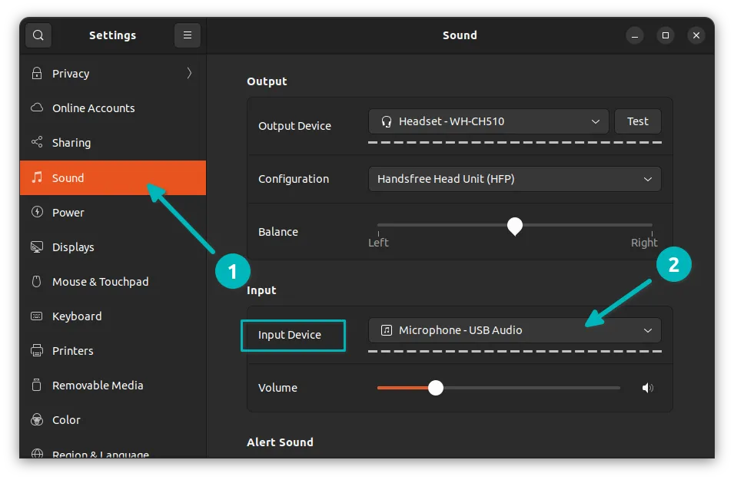Click the Test button for output device

pyautogui.click(x=637, y=121)
